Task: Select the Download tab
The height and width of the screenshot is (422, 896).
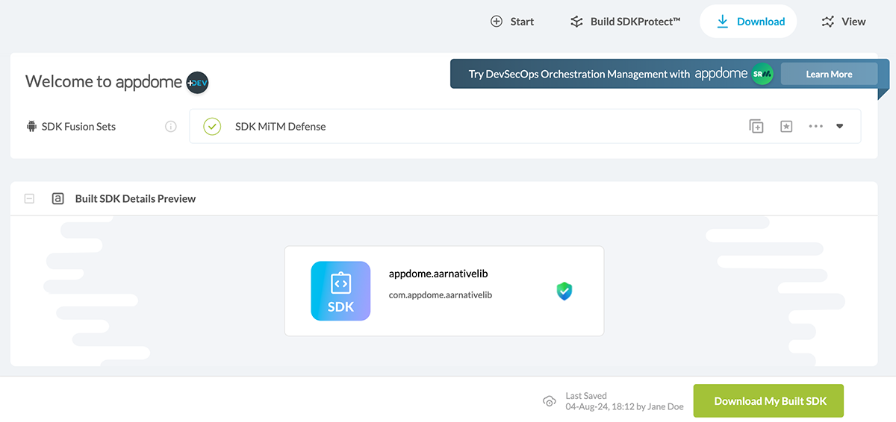Action: [749, 22]
